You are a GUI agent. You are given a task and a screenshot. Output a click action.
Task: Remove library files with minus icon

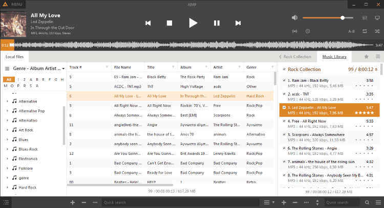point(84,202)
